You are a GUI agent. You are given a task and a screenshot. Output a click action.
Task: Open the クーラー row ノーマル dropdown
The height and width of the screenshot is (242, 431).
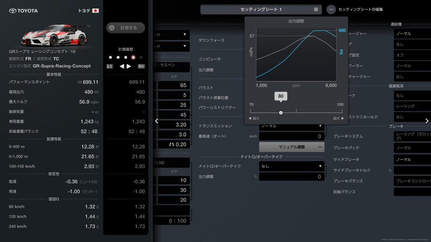[412, 66]
